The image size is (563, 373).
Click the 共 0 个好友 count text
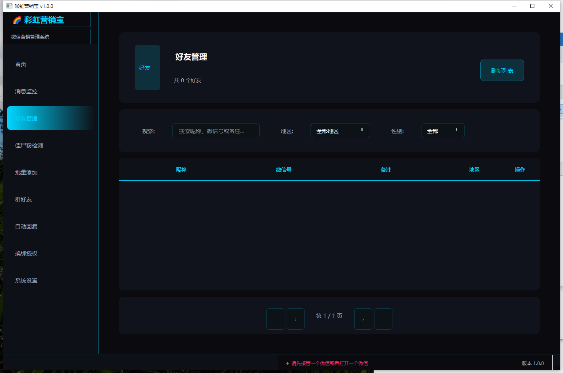(188, 80)
